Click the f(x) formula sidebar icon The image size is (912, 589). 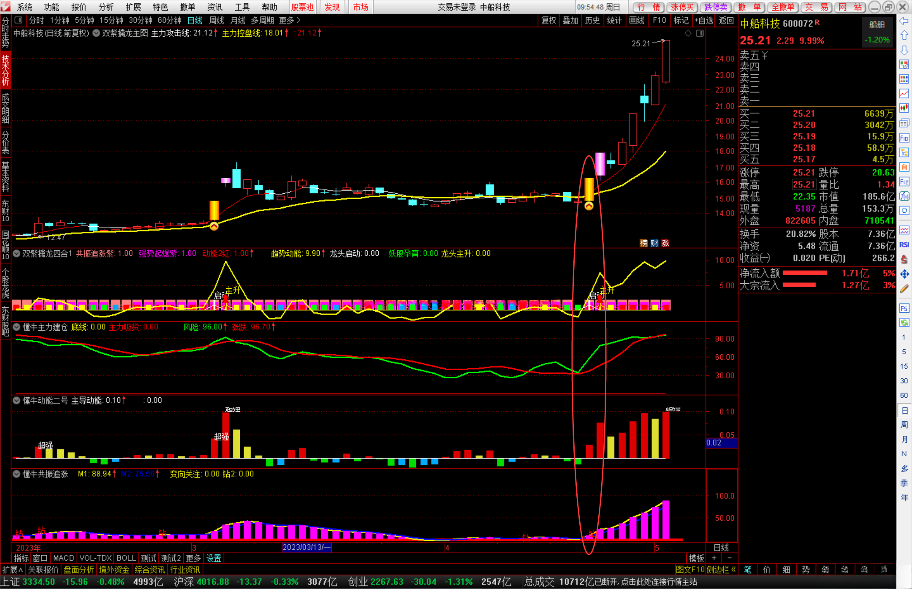pyautogui.click(x=904, y=196)
